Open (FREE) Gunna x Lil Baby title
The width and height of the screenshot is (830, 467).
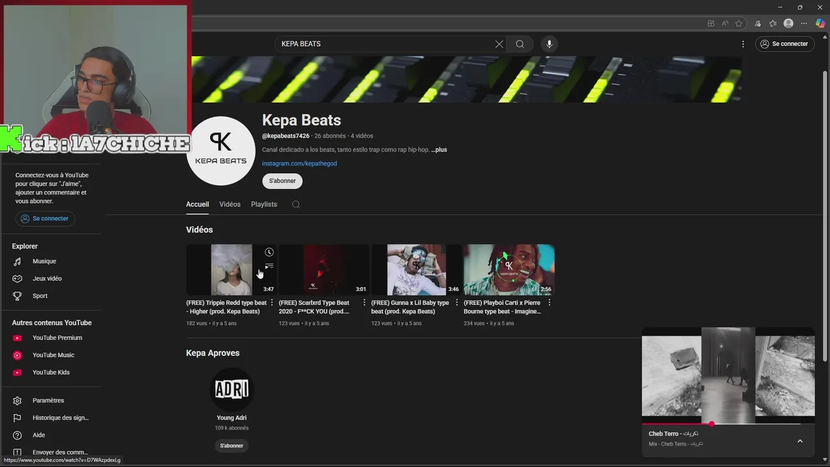(x=410, y=307)
